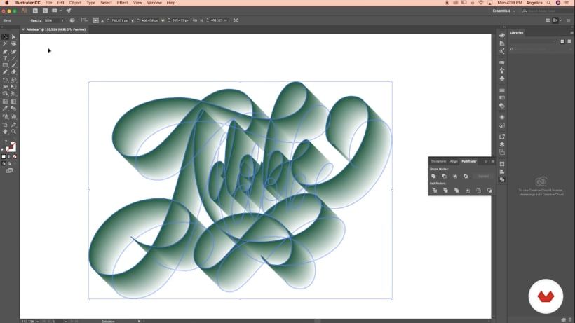Select the Type tool

[x=5, y=59]
